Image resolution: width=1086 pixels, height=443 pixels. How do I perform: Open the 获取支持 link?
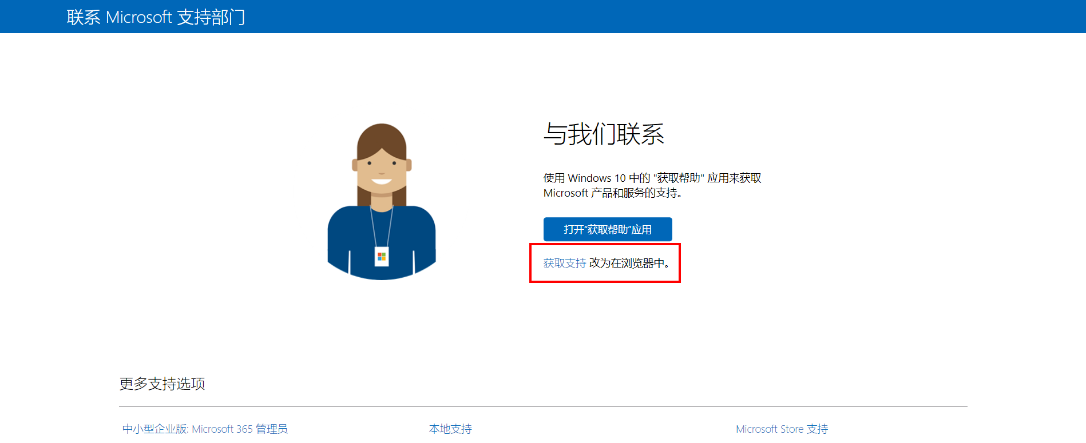click(564, 263)
